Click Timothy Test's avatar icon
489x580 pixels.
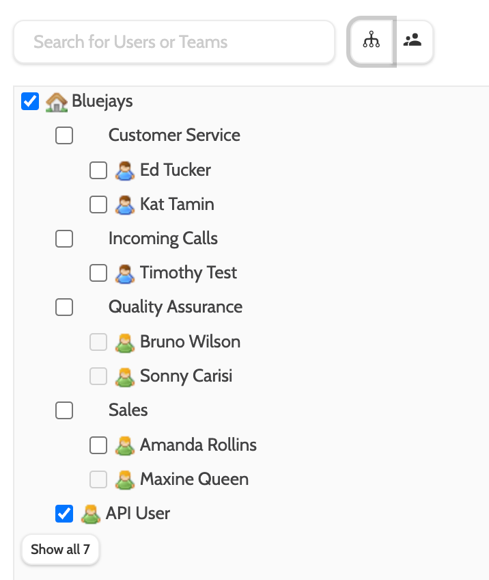pyautogui.click(x=125, y=274)
